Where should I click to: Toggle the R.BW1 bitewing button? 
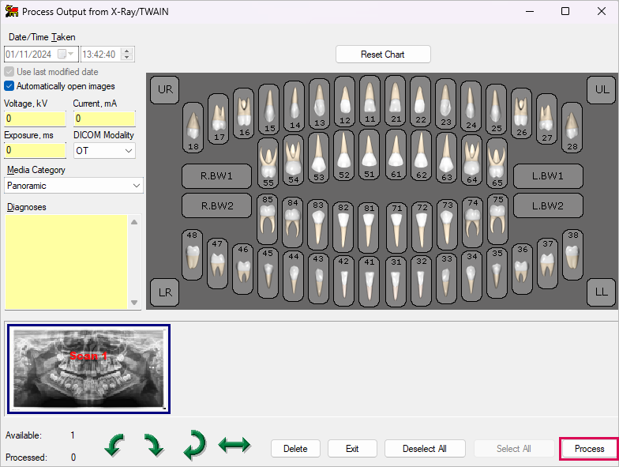[216, 175]
